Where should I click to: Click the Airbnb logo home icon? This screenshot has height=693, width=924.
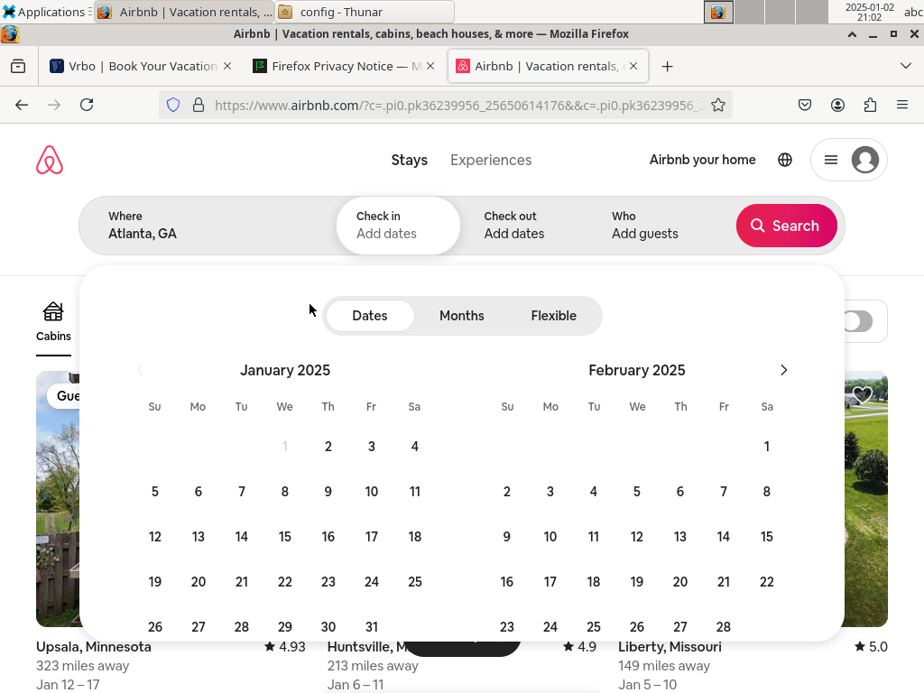pos(50,160)
